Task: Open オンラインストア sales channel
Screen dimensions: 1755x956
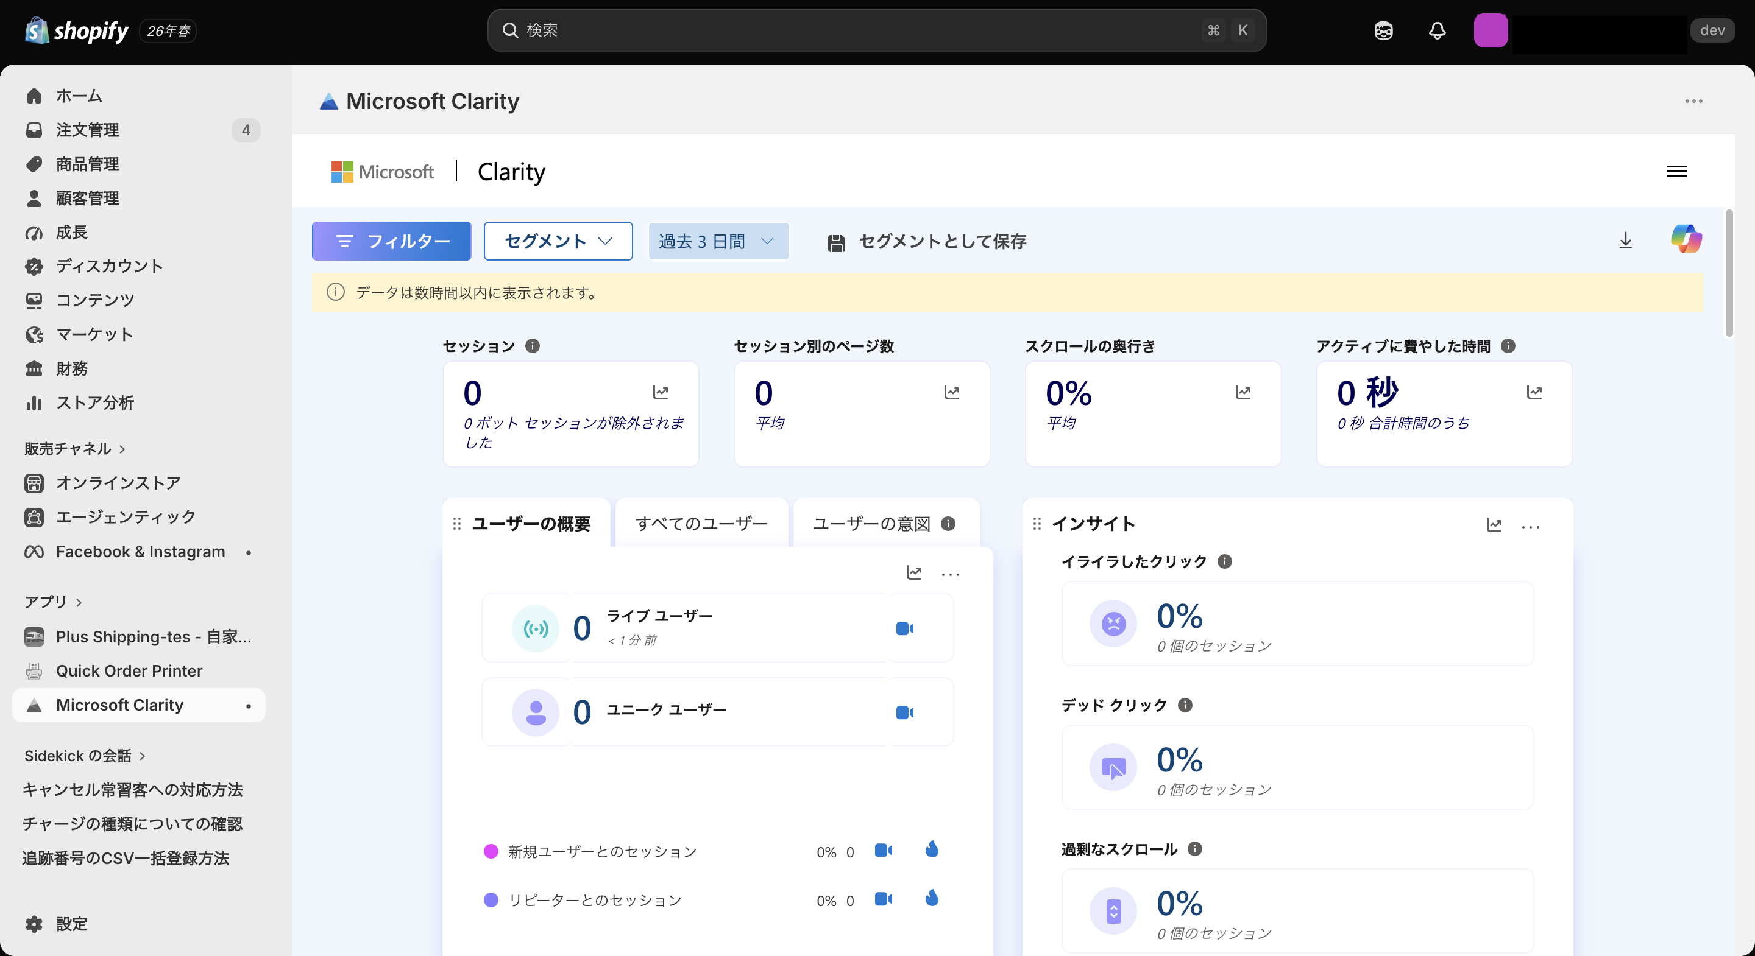Action: [139, 483]
